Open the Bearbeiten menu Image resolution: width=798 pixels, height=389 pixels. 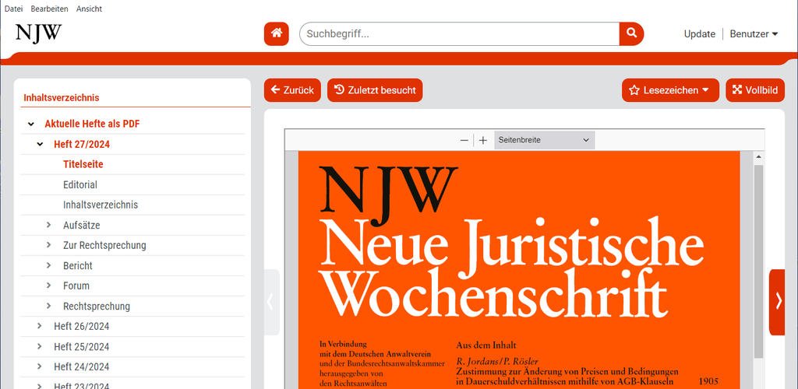(x=49, y=9)
